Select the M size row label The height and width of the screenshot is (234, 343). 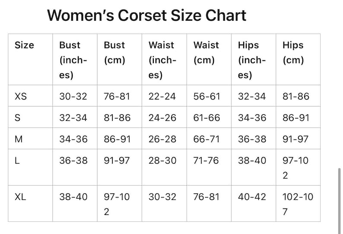19,139
